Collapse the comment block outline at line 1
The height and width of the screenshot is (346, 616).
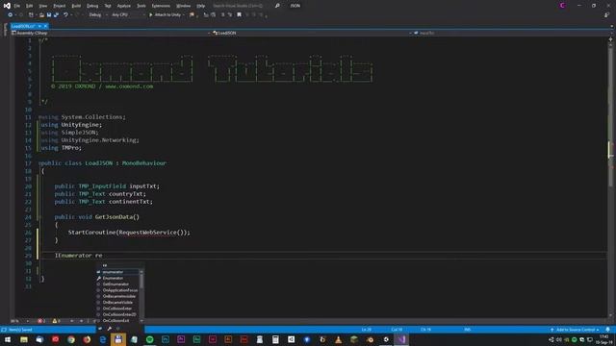pos(39,40)
